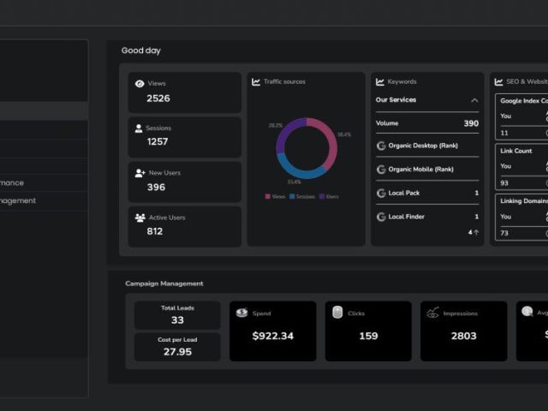The image size is (548, 411).
Task: Click the Google Index value 11
Action: pos(504,134)
